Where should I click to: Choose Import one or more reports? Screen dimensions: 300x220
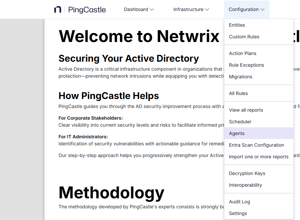click(259, 157)
